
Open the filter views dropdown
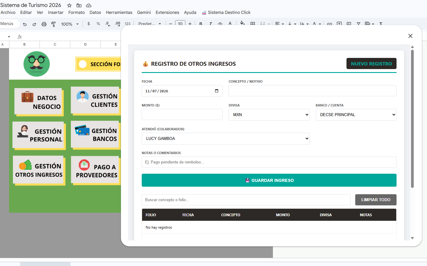[x=369, y=24]
